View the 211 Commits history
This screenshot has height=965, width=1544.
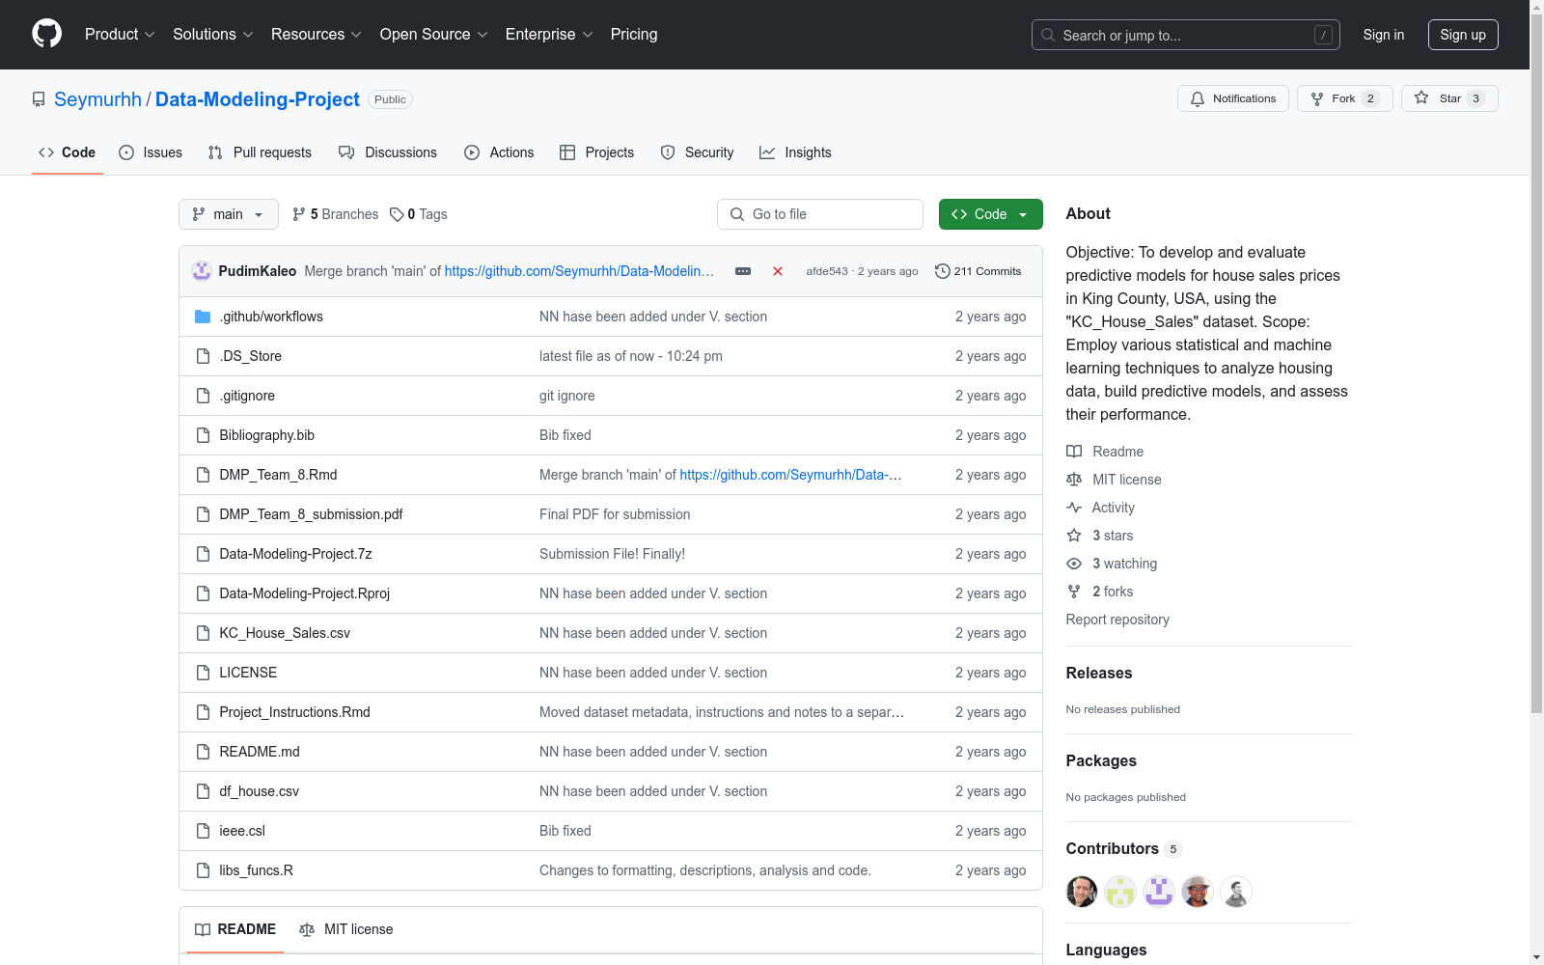979,271
